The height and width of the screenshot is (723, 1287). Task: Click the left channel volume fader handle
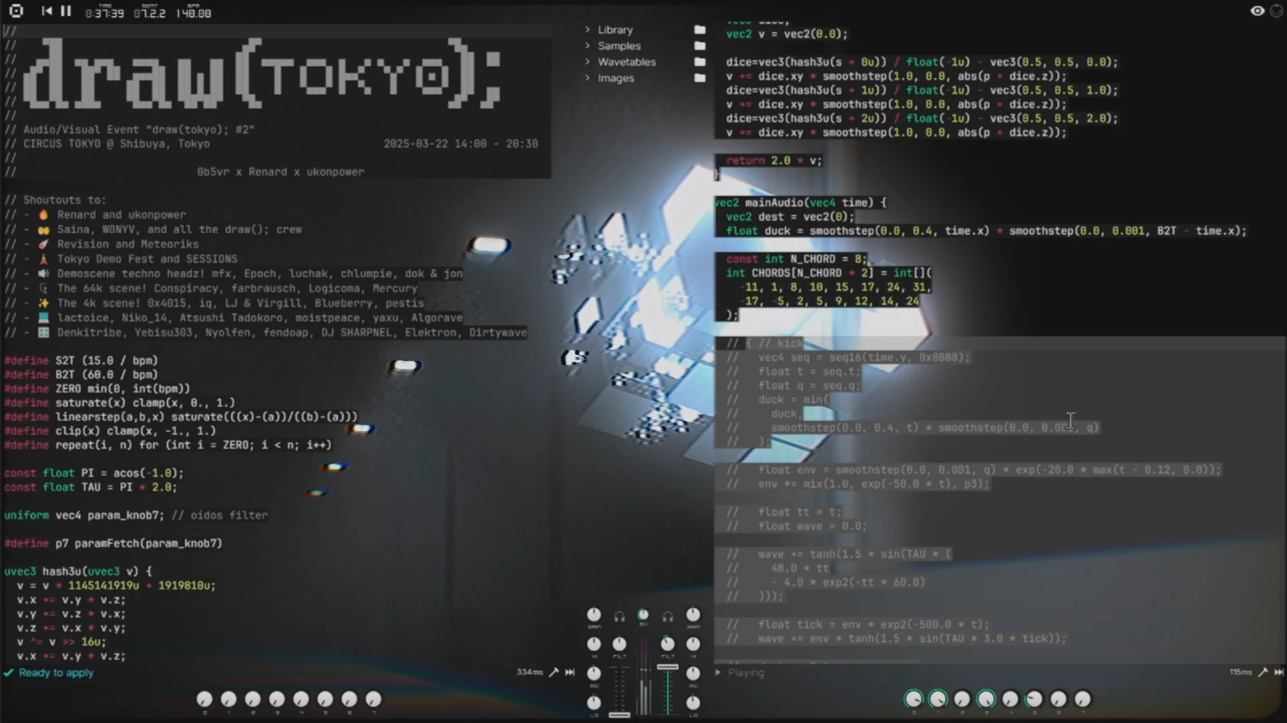pyautogui.click(x=619, y=714)
